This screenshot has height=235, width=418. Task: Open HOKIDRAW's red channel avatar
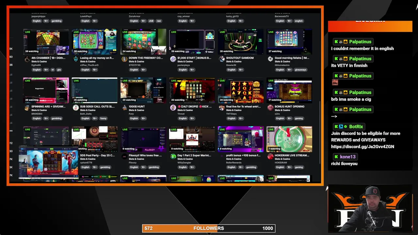coord(270,157)
